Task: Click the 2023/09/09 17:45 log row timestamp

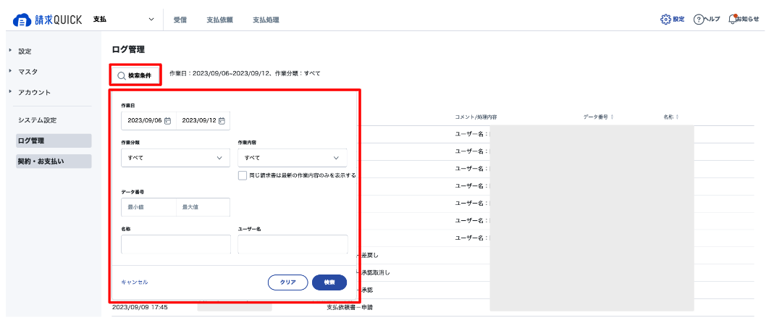Action: pyautogui.click(x=140, y=307)
